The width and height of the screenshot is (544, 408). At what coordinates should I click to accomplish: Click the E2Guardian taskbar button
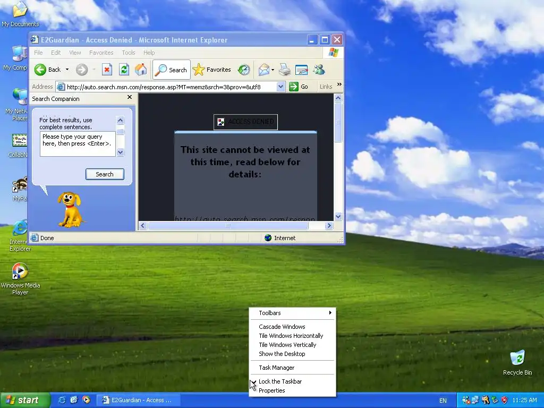pos(139,401)
